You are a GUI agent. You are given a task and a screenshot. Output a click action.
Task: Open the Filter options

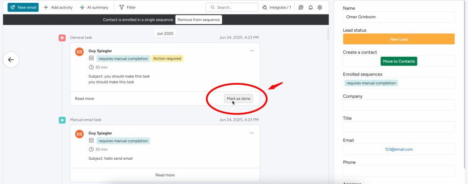pyautogui.click(x=127, y=7)
